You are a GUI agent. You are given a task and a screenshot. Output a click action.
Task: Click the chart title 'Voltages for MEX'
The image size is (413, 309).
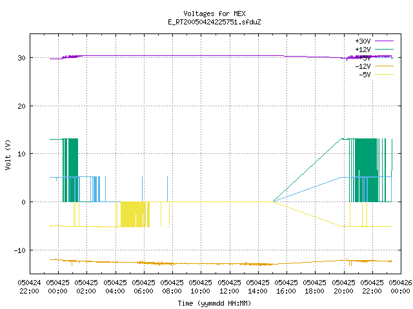coord(214,14)
